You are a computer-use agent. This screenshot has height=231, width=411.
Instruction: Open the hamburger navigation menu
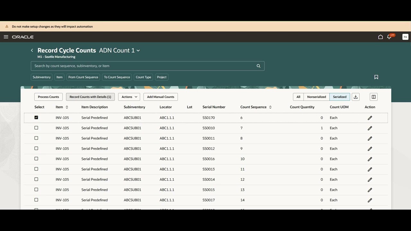click(x=6, y=37)
